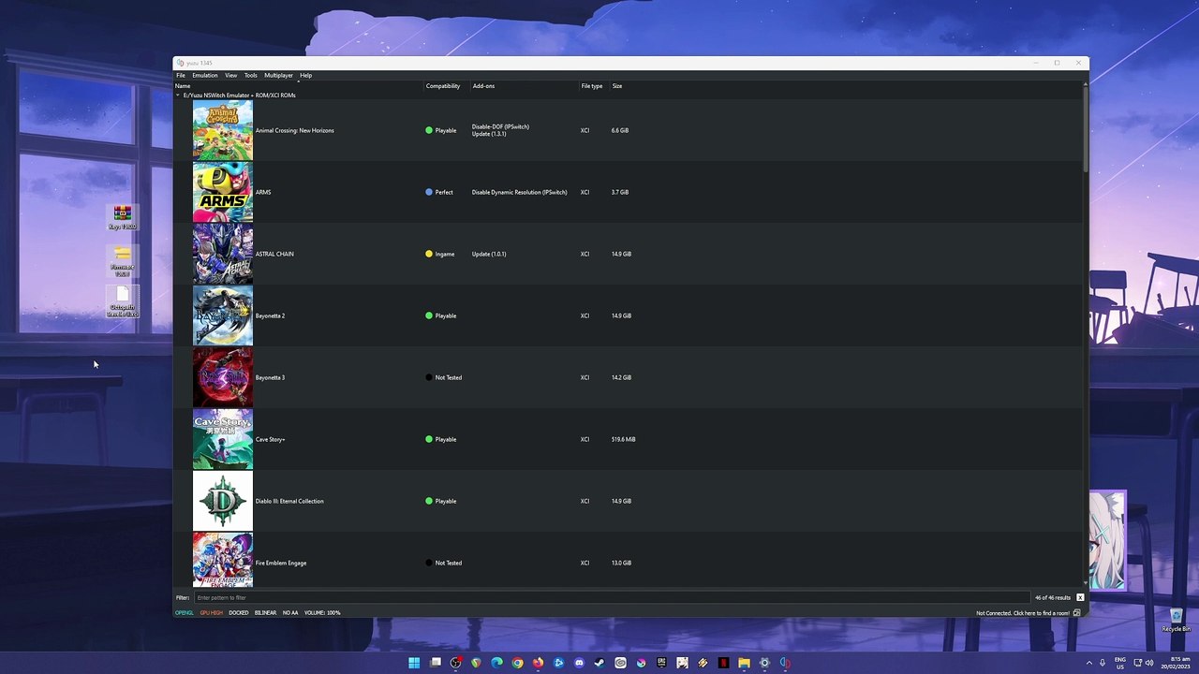Screen dimensions: 1199x674
Task: Open the Emulation menu
Action: point(205,75)
